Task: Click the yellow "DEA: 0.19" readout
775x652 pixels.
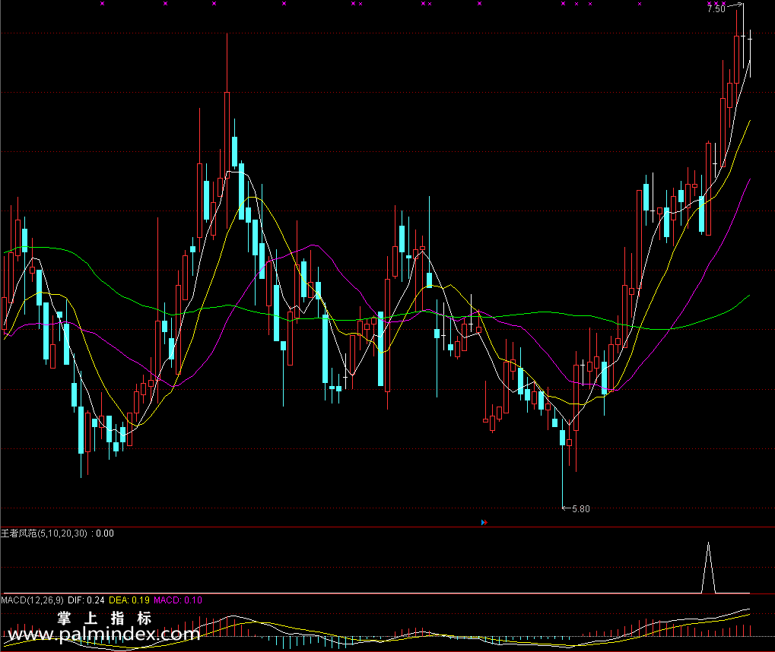Action: [129, 600]
